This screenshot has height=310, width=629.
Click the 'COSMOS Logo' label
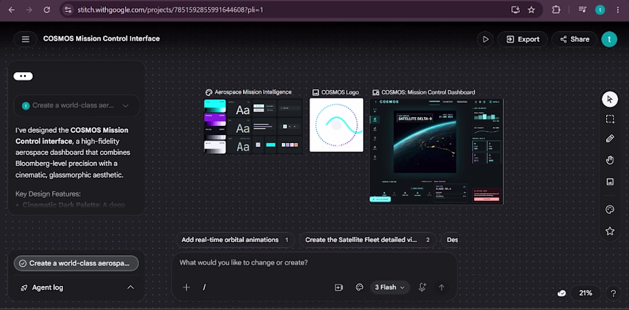point(340,92)
